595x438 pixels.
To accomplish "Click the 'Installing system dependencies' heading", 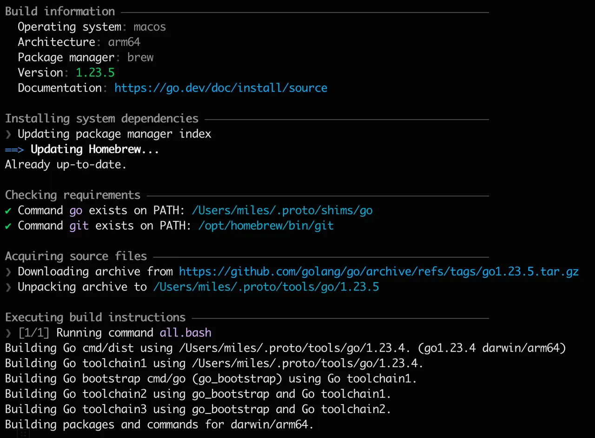I will point(102,118).
